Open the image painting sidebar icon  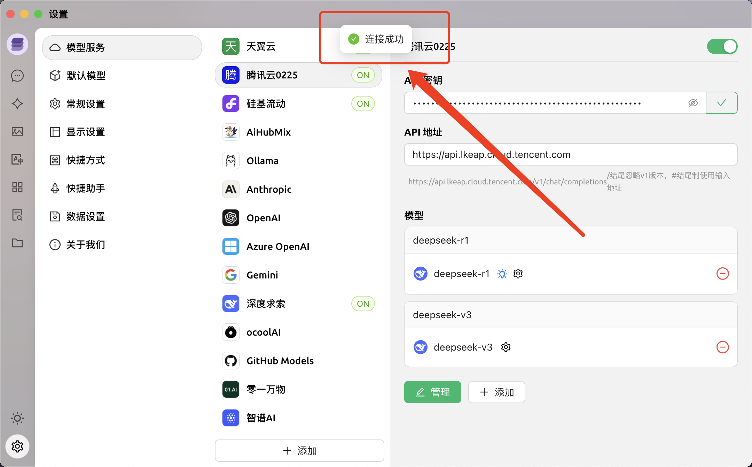(x=17, y=131)
